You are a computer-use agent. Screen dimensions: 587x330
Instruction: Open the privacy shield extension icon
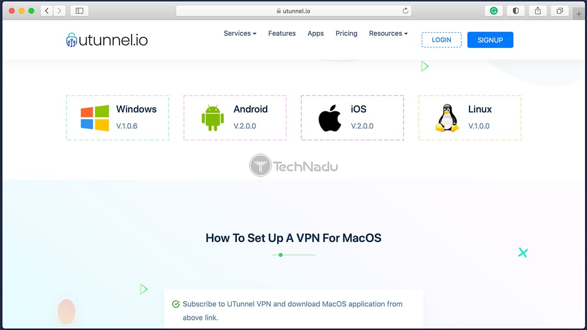(x=516, y=10)
